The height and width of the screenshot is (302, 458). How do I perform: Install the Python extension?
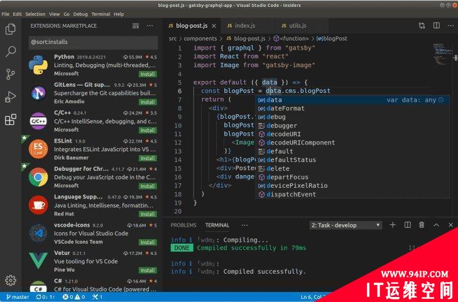pos(148,74)
